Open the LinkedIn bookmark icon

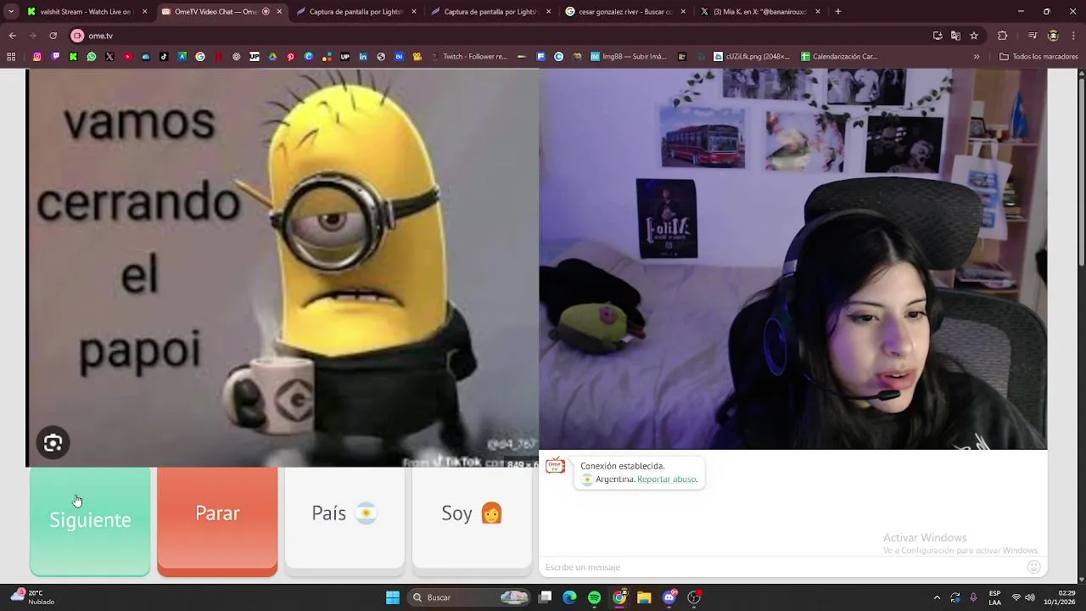(363, 57)
